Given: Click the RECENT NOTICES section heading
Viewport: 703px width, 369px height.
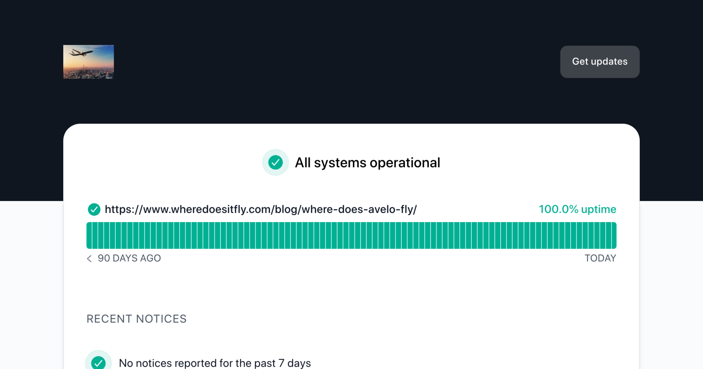Looking at the screenshot, I should (136, 319).
